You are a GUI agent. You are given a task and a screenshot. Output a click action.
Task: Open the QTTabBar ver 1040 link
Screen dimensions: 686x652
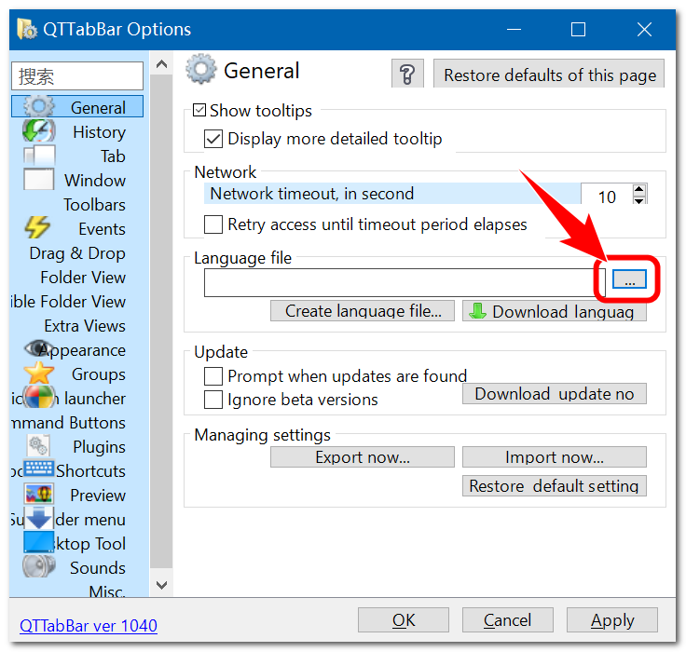(x=89, y=626)
